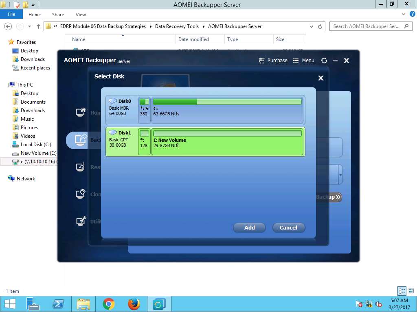Open Explorer help icon

[x=412, y=14]
